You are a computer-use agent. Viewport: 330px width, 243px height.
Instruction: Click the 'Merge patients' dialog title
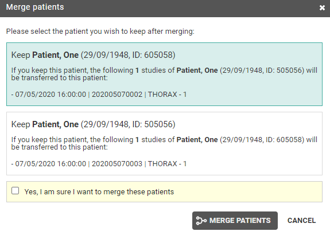[x=35, y=7]
